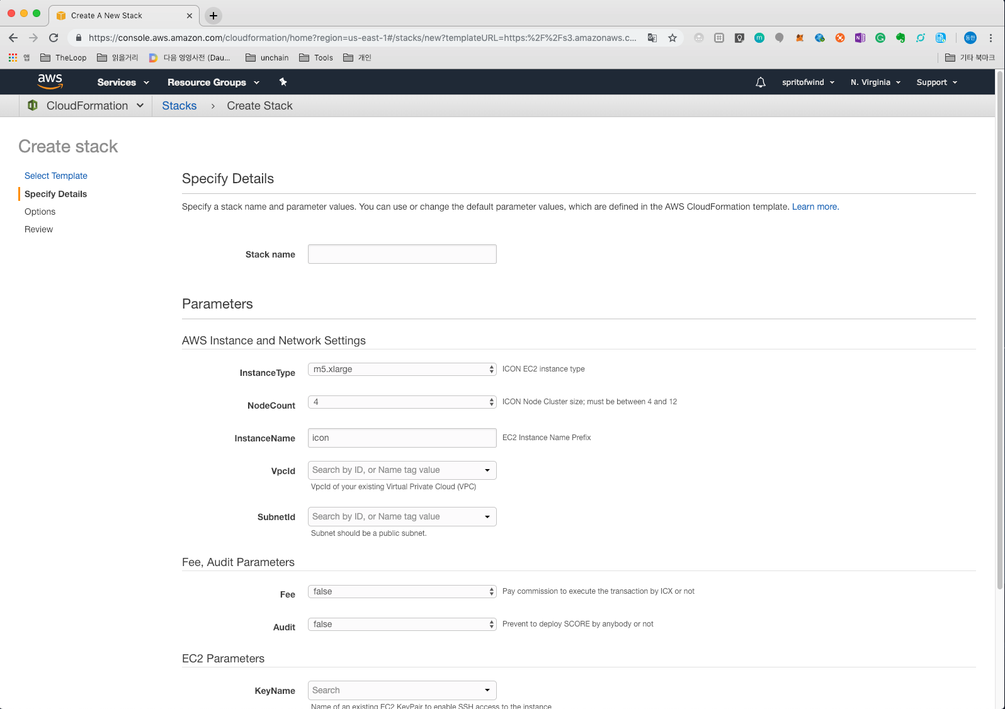Click the site lock icon in address bar
The height and width of the screenshot is (709, 1005).
click(x=79, y=38)
